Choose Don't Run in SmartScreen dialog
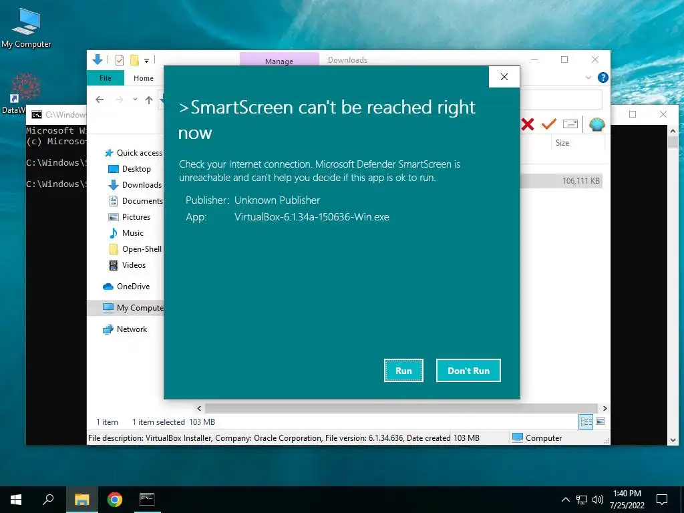This screenshot has width=684, height=513. (x=468, y=370)
